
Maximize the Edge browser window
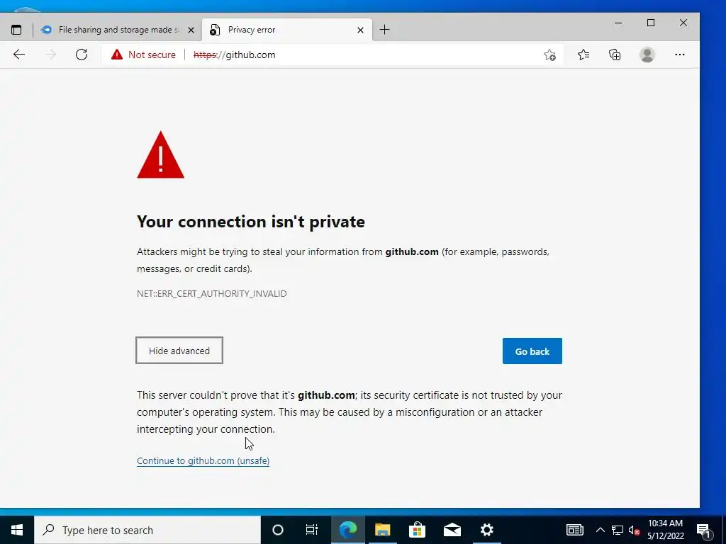coord(651,23)
